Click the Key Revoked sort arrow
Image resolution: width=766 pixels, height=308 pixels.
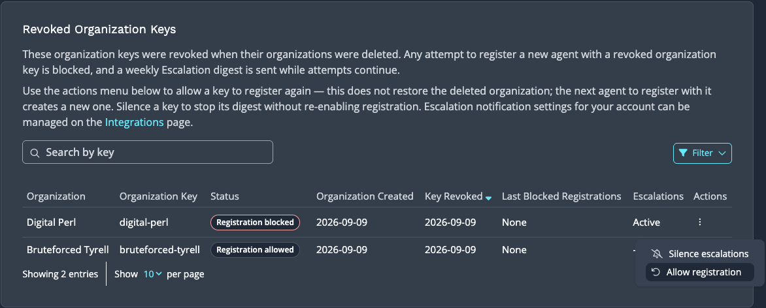coord(488,198)
